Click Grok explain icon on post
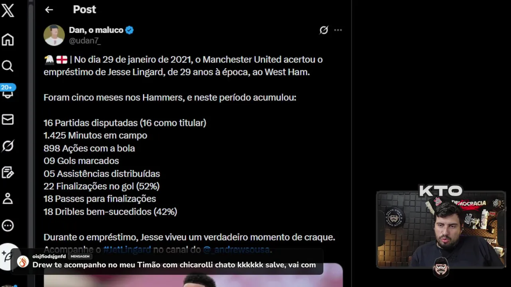Screen dimensions: 511x287 click(324, 30)
